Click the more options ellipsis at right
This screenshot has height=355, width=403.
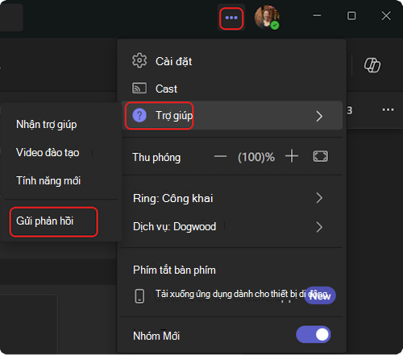(x=388, y=109)
